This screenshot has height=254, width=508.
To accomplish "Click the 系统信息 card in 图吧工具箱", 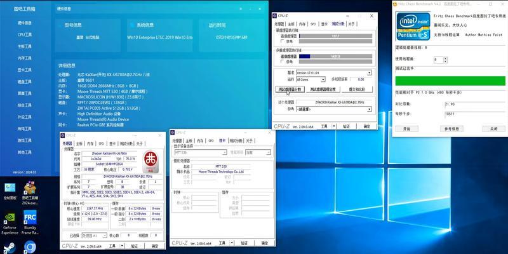I will (x=160, y=36).
